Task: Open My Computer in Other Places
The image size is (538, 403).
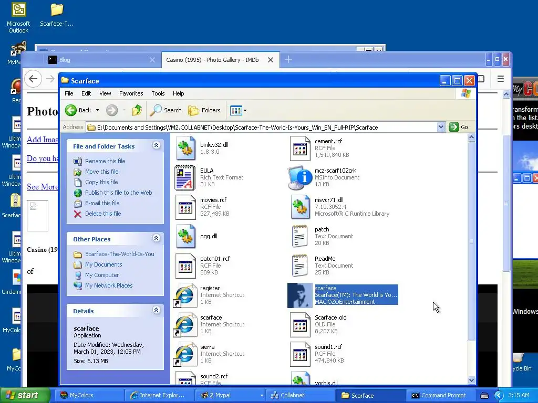Action: click(x=102, y=275)
